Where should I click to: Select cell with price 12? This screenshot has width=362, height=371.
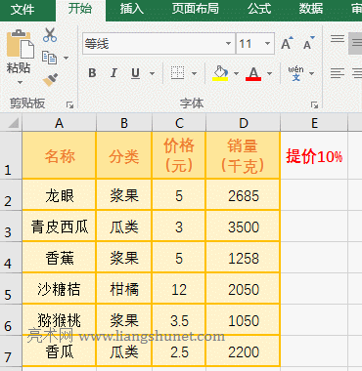pyautogui.click(x=179, y=289)
